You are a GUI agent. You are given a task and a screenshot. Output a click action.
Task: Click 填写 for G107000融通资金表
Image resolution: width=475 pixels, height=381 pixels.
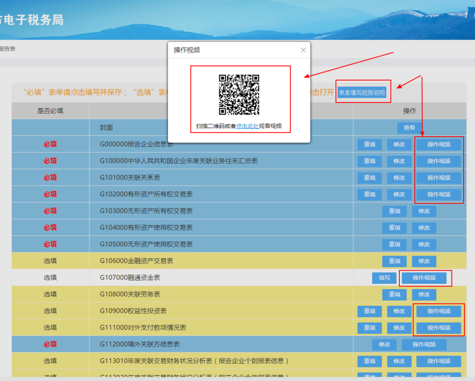pos(384,278)
